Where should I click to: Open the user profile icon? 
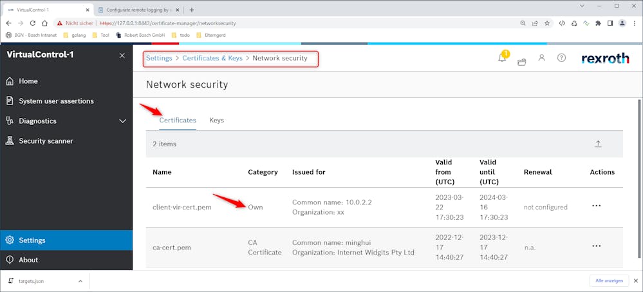coord(542,58)
